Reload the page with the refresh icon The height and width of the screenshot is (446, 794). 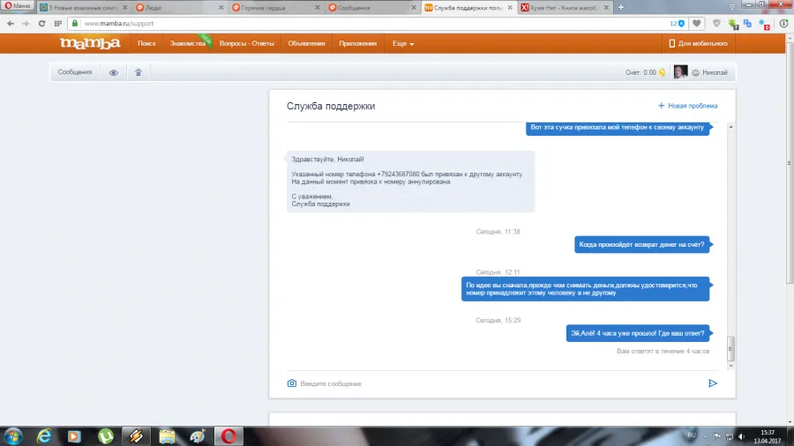click(x=42, y=23)
